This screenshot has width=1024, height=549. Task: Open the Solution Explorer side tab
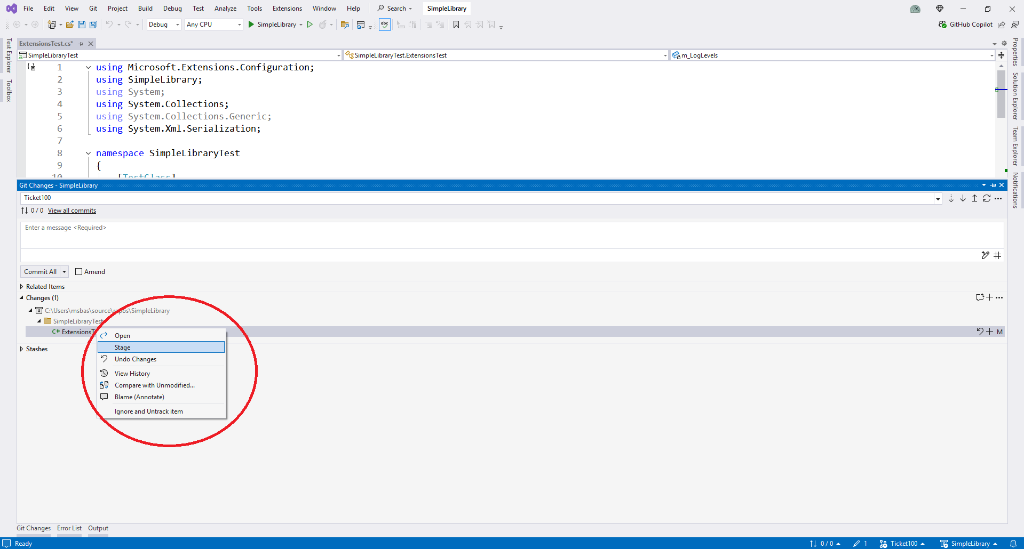[x=1015, y=96]
